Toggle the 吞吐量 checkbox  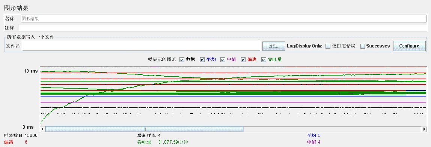click(x=264, y=60)
